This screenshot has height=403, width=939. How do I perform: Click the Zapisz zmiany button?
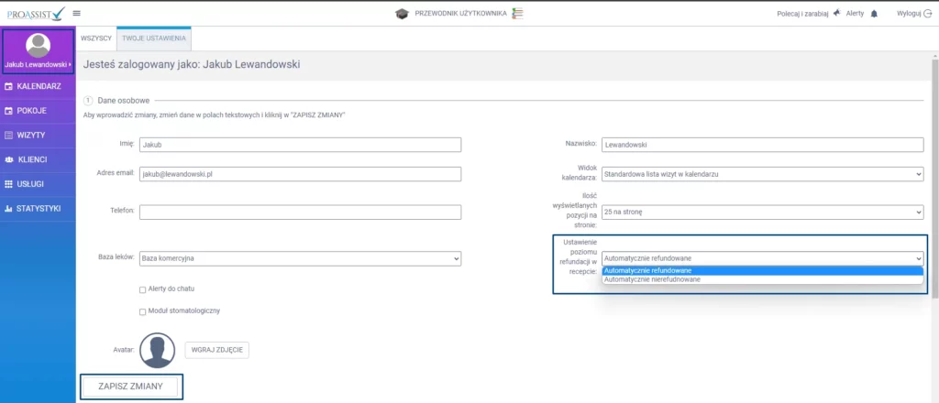130,387
